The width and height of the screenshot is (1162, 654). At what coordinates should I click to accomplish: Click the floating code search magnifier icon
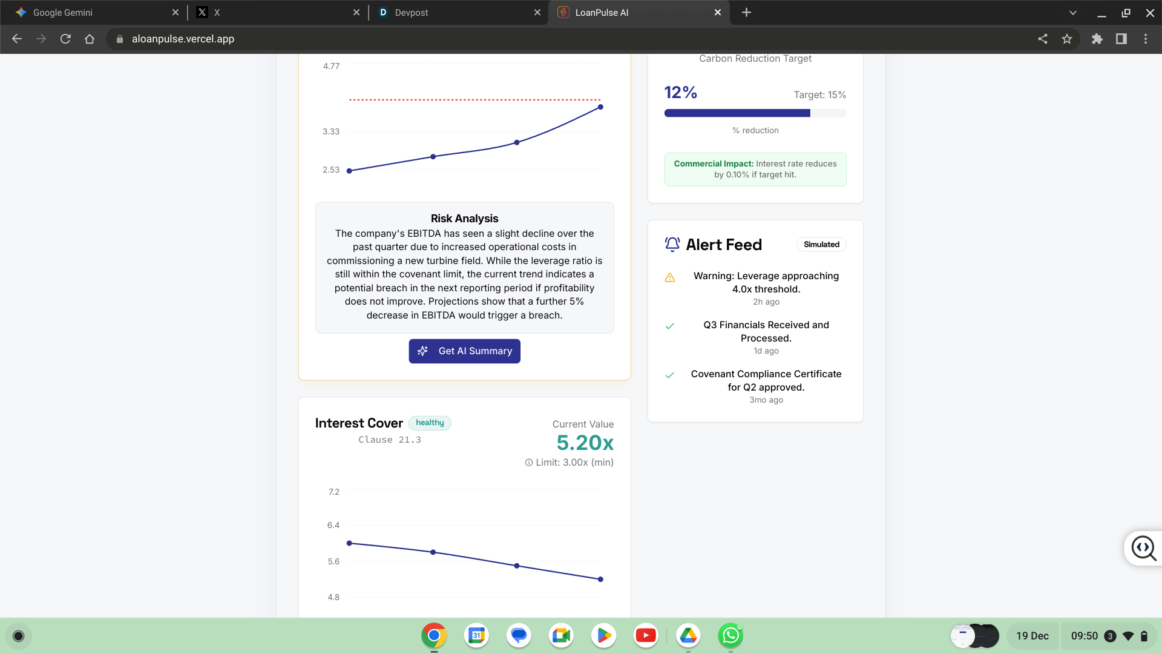pos(1143,549)
